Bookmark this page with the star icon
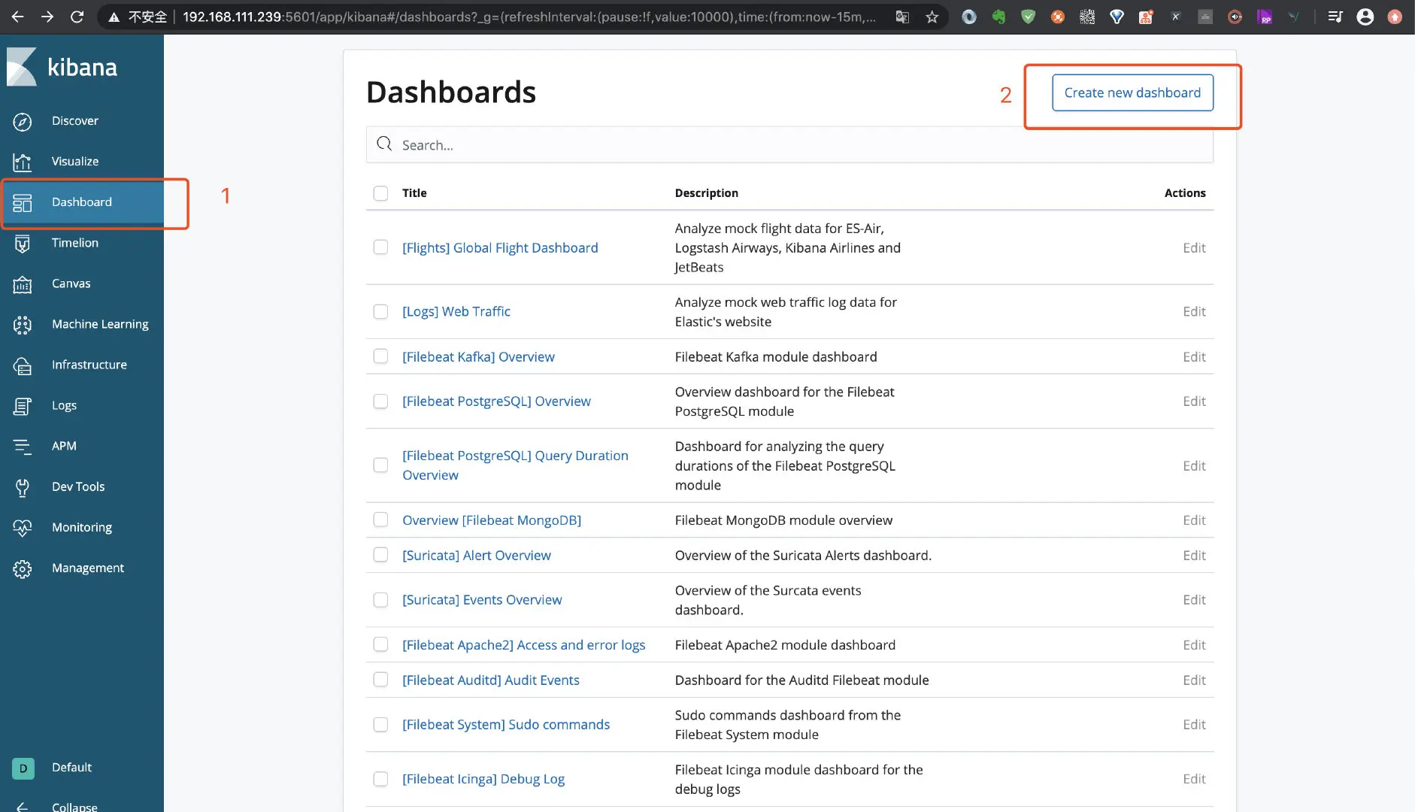The width and height of the screenshot is (1415, 812). tap(932, 17)
